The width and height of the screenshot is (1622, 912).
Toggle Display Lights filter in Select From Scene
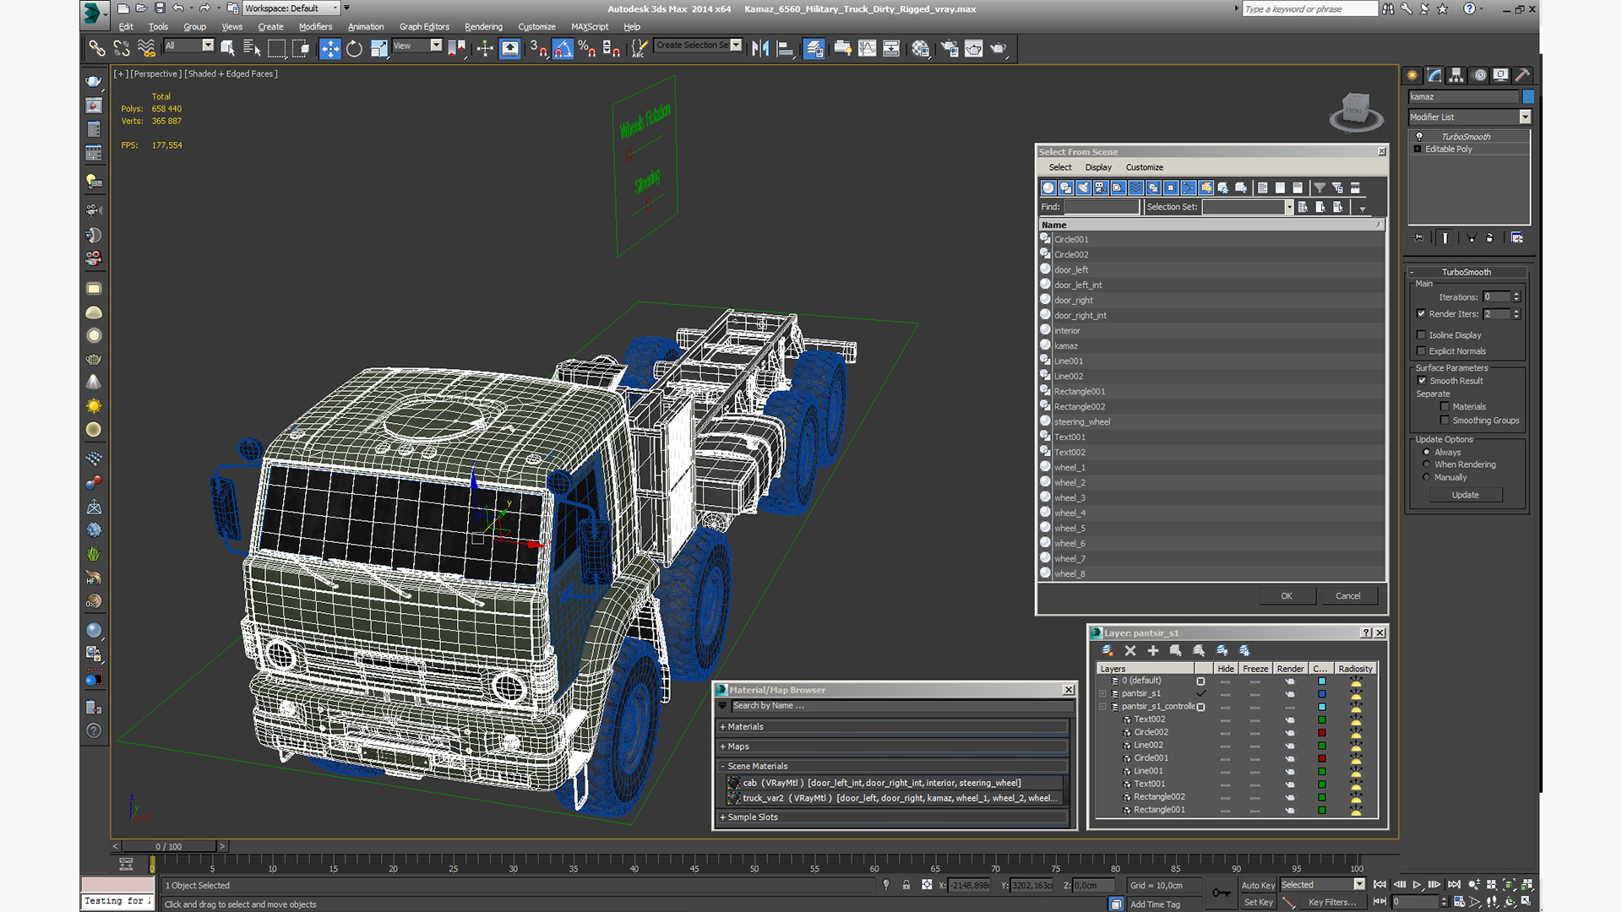(x=1083, y=188)
